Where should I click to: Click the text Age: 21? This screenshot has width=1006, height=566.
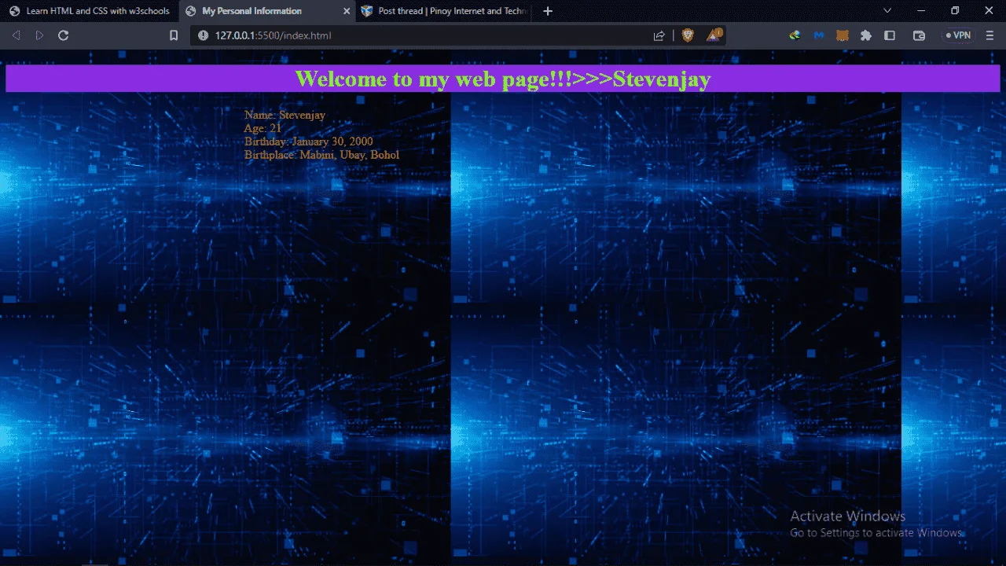pyautogui.click(x=263, y=128)
